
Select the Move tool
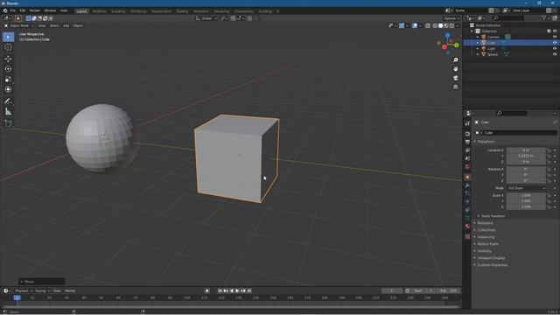[x=8, y=59]
